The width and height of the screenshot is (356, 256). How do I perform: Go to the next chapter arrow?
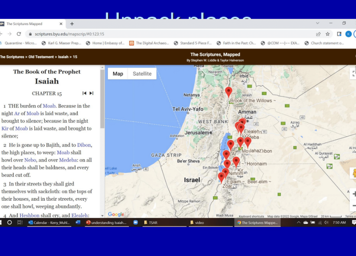(x=92, y=93)
